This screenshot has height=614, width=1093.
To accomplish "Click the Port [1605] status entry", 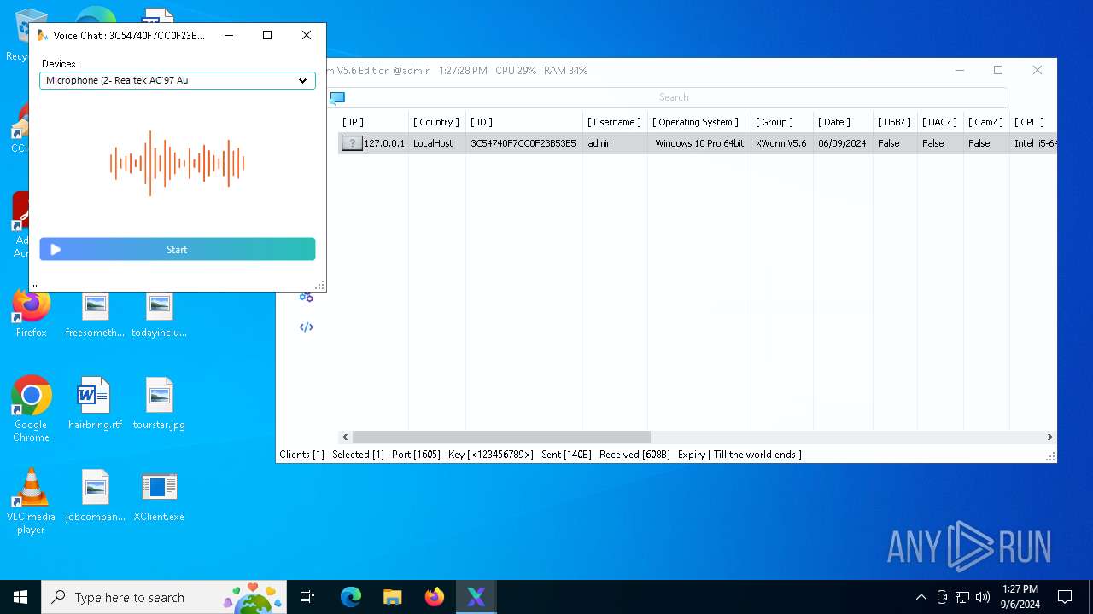I will tap(416, 455).
